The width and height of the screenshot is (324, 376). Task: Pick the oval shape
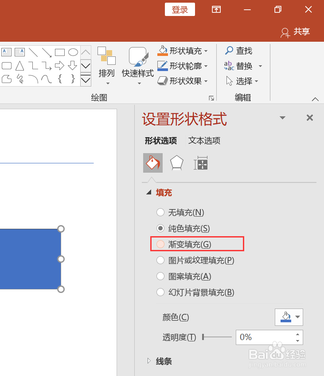point(73,52)
